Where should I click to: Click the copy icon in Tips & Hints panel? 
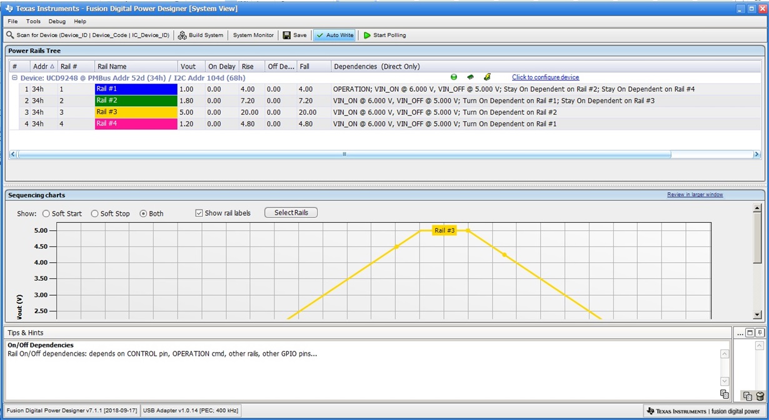724,394
